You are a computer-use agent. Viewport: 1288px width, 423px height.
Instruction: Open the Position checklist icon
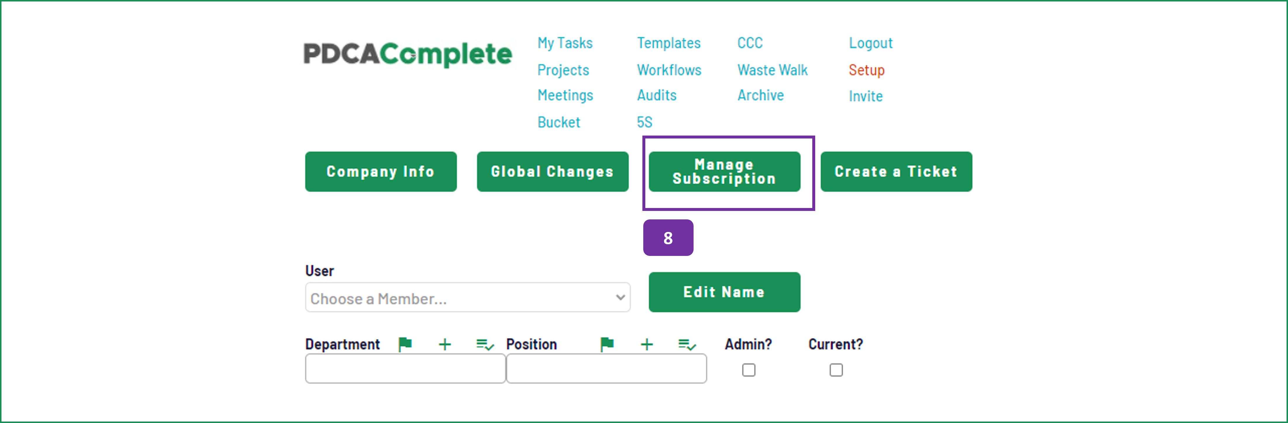687,345
